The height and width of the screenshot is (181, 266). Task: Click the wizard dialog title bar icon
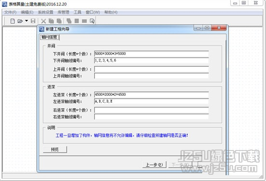[42, 29]
